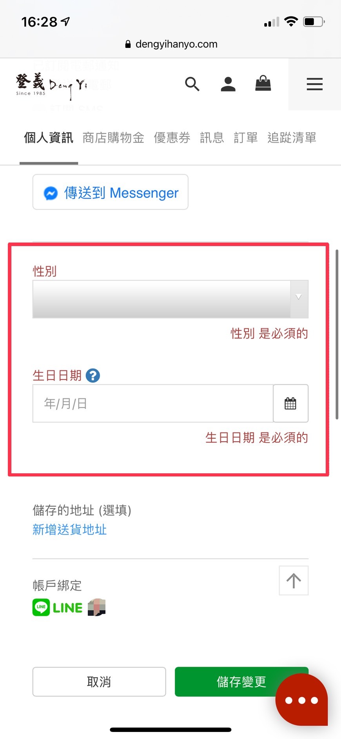Open the red chat bubble widget

click(x=301, y=700)
